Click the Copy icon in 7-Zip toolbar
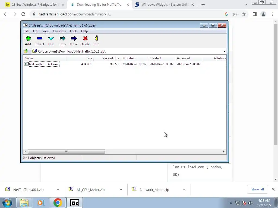Viewport: 278px width, 208px height. tap(62, 38)
